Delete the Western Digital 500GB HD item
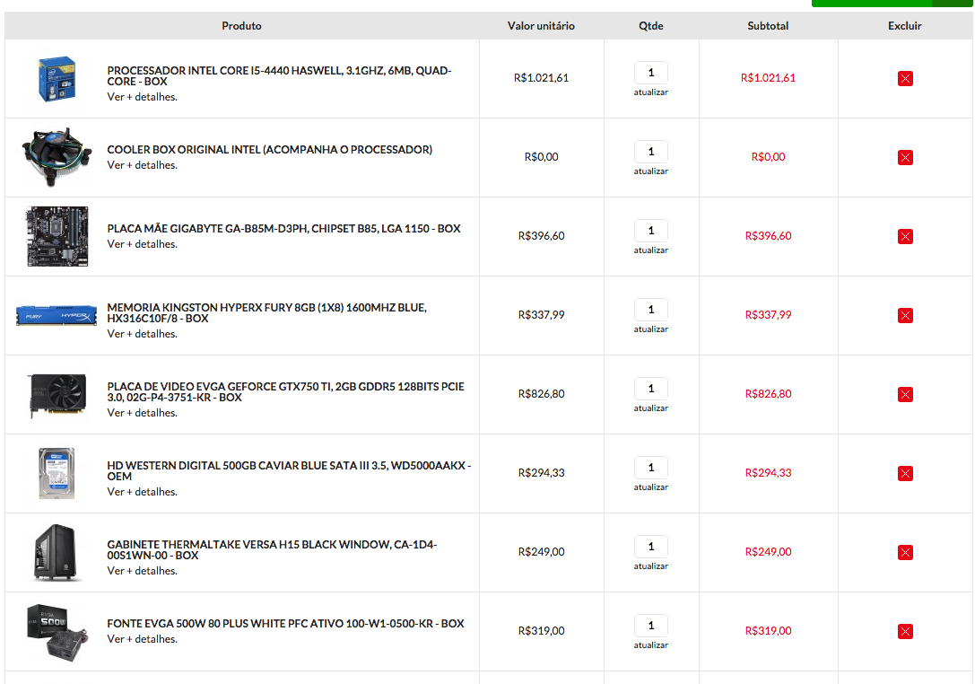Screen dimensions: 975x684 [905, 474]
